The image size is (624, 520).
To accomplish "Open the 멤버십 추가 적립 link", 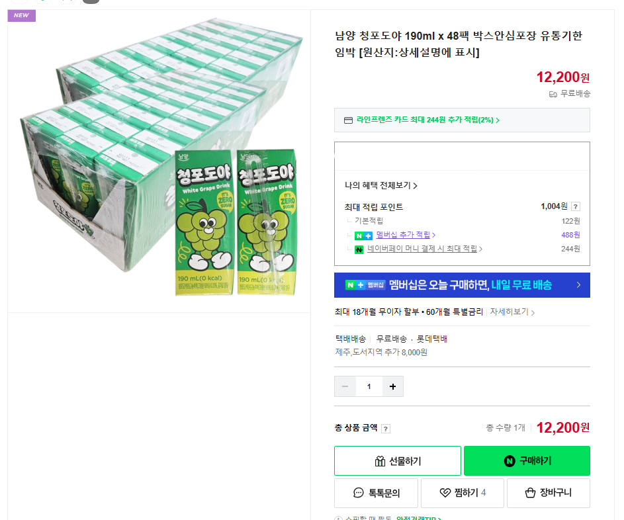I will (x=405, y=235).
